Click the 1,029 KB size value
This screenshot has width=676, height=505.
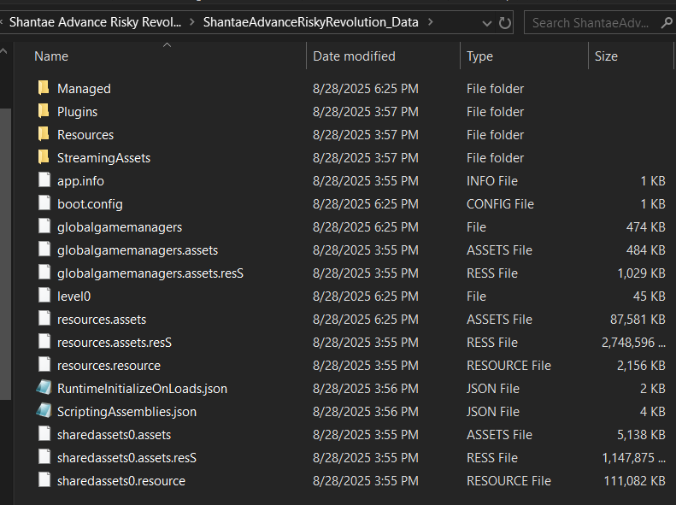click(x=642, y=273)
